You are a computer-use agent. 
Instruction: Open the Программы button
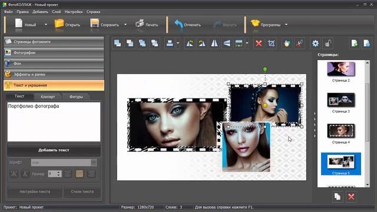(x=266, y=25)
